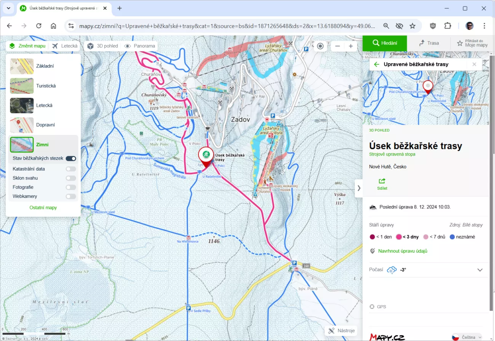Click the Sdílet share icon
495x341 pixels.
click(382, 181)
